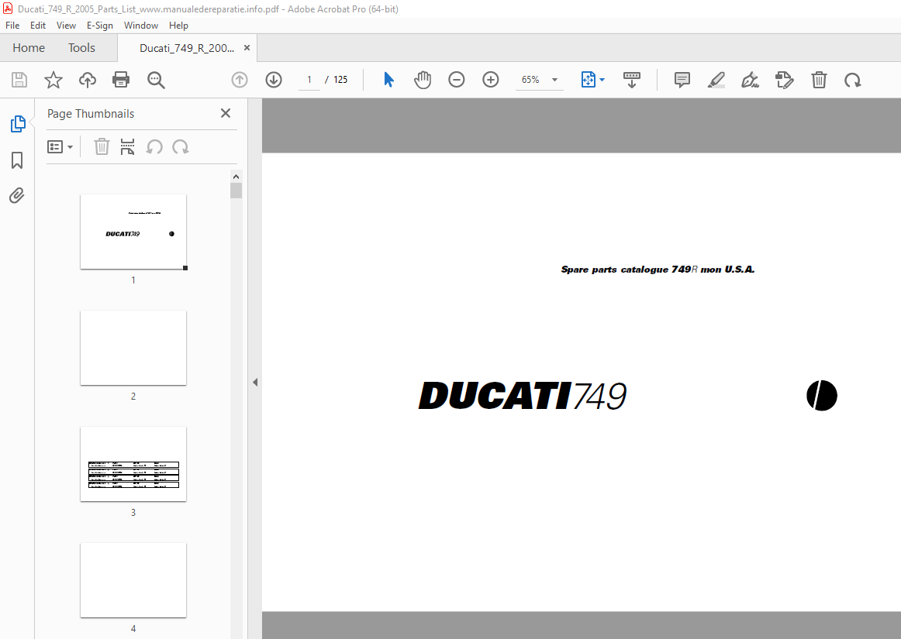Add a sticky note comment
This screenshot has height=639, width=901.
click(x=682, y=80)
